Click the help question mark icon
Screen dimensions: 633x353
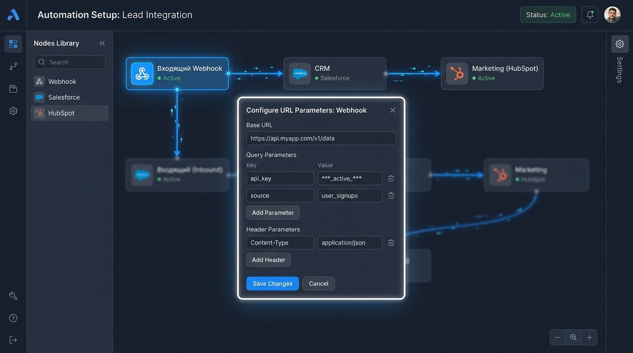(x=13, y=318)
